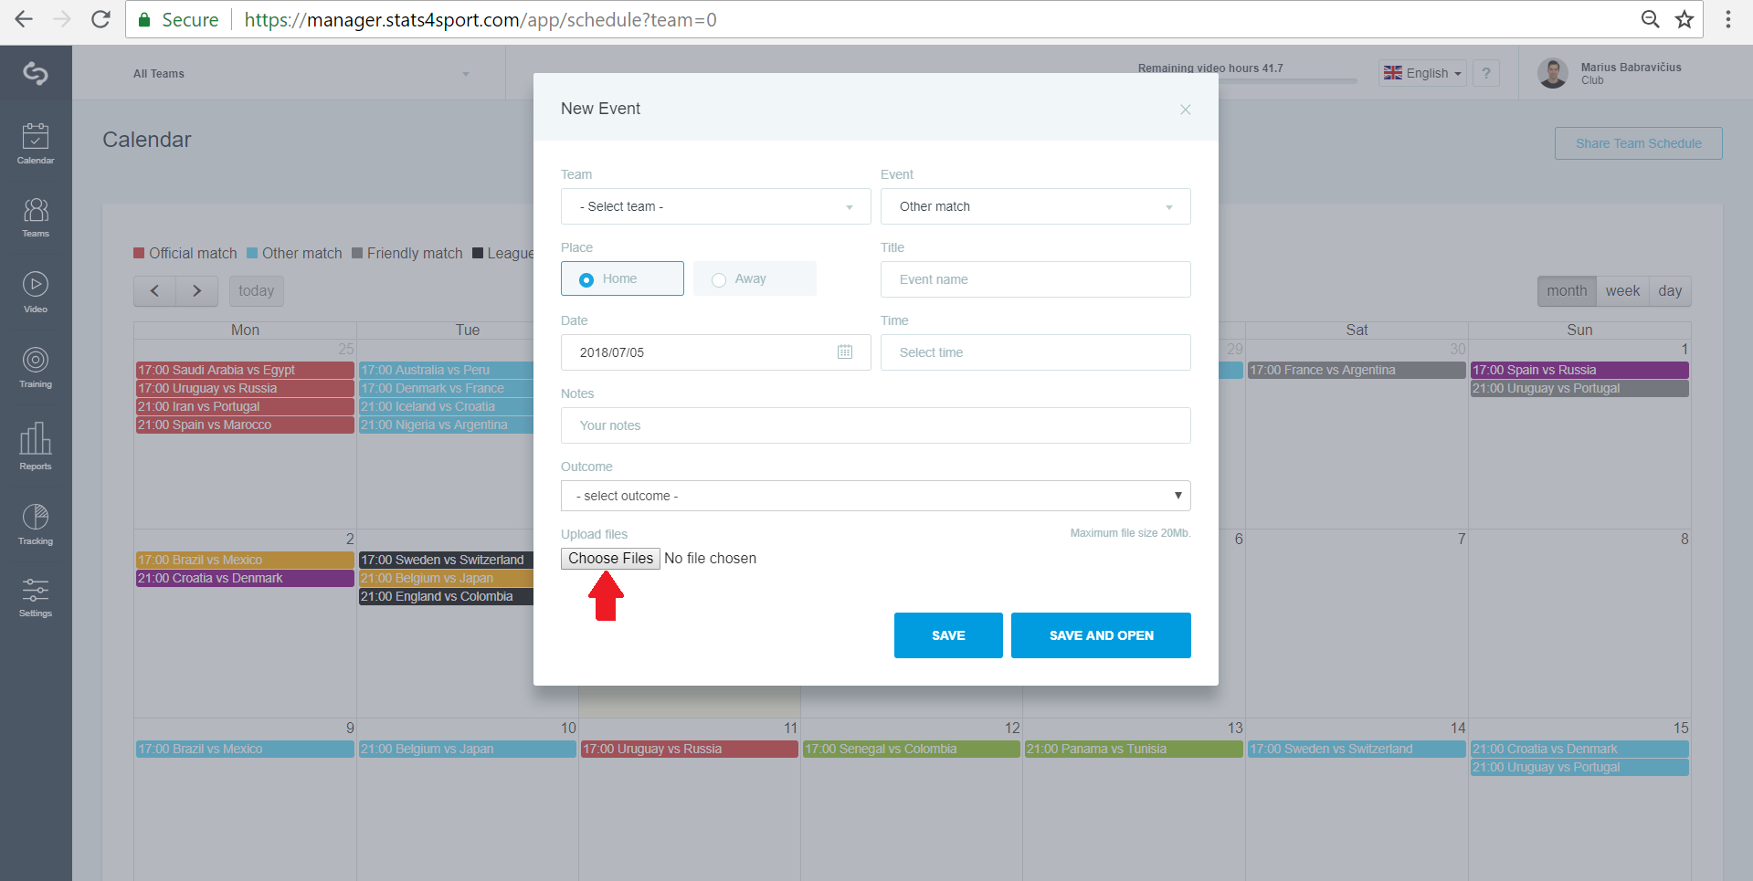Click the help question mark icon
Viewport: 1753px width, 881px height.
tap(1486, 73)
